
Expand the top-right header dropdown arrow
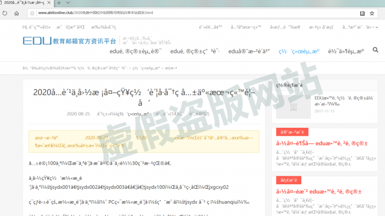pos(377,28)
